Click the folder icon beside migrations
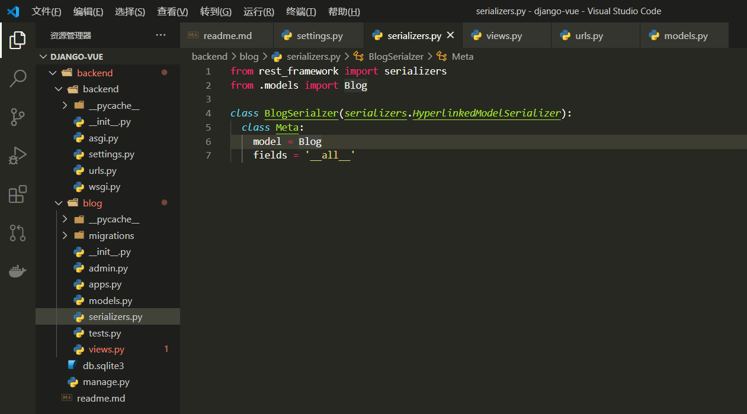This screenshot has height=414, width=747. coord(79,235)
